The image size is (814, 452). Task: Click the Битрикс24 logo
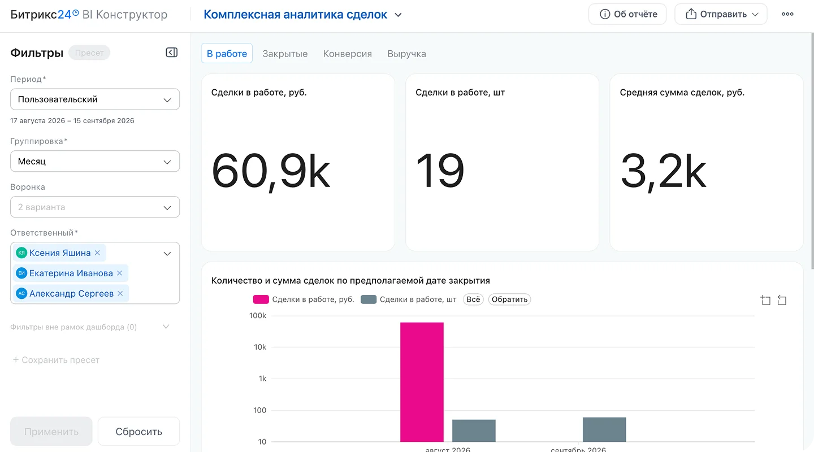point(45,15)
